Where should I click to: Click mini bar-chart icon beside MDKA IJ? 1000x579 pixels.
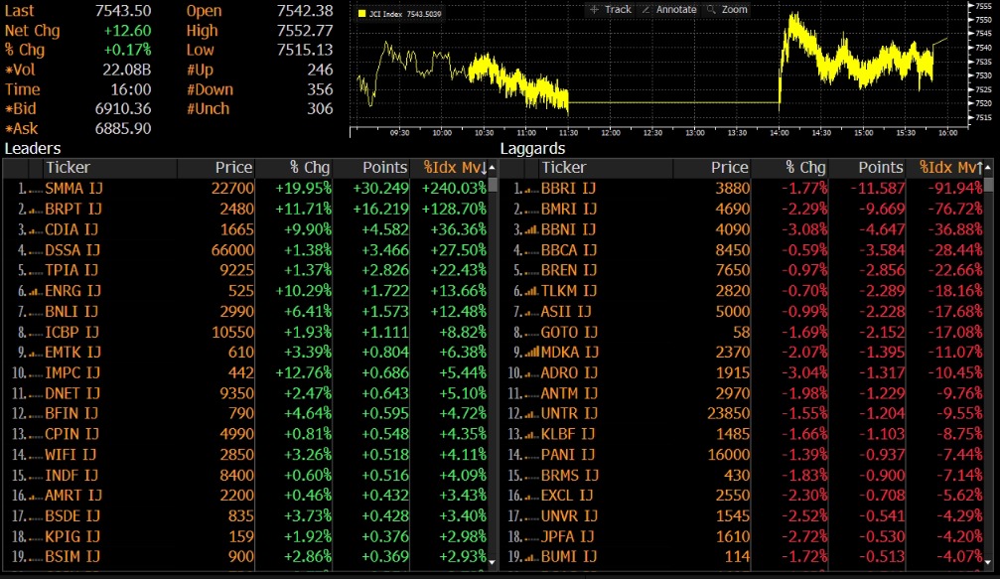(532, 353)
